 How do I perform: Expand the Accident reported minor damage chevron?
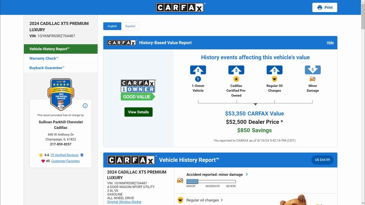(x=247, y=174)
